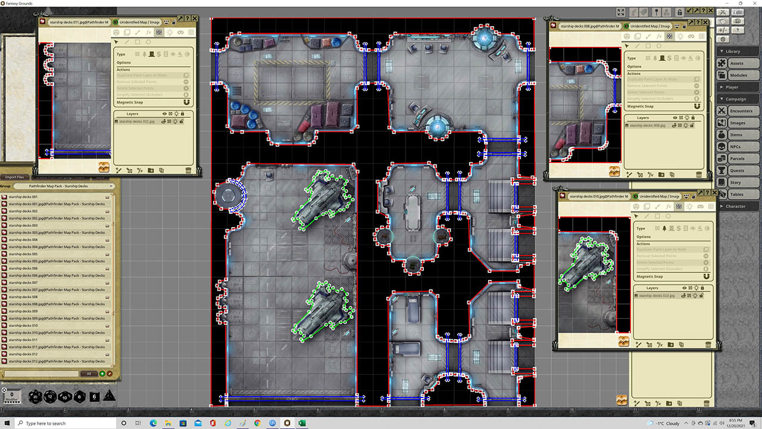This screenshot has height=429, width=762.
Task: Click the d20 die icon in the dice tray
Action: (35, 397)
